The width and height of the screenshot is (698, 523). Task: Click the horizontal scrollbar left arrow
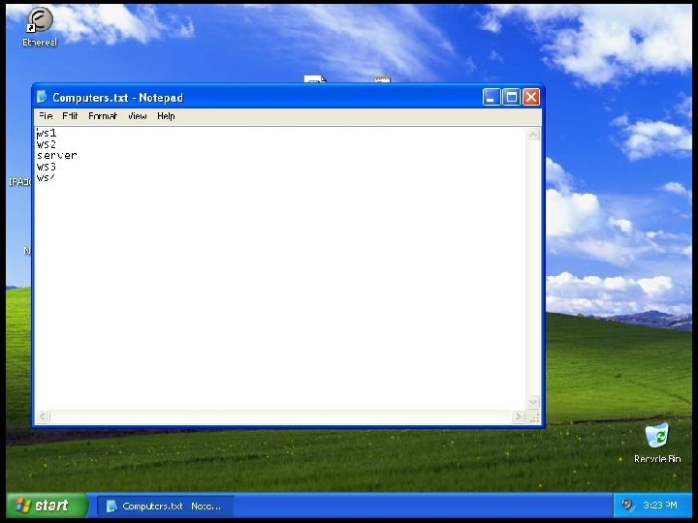point(43,416)
